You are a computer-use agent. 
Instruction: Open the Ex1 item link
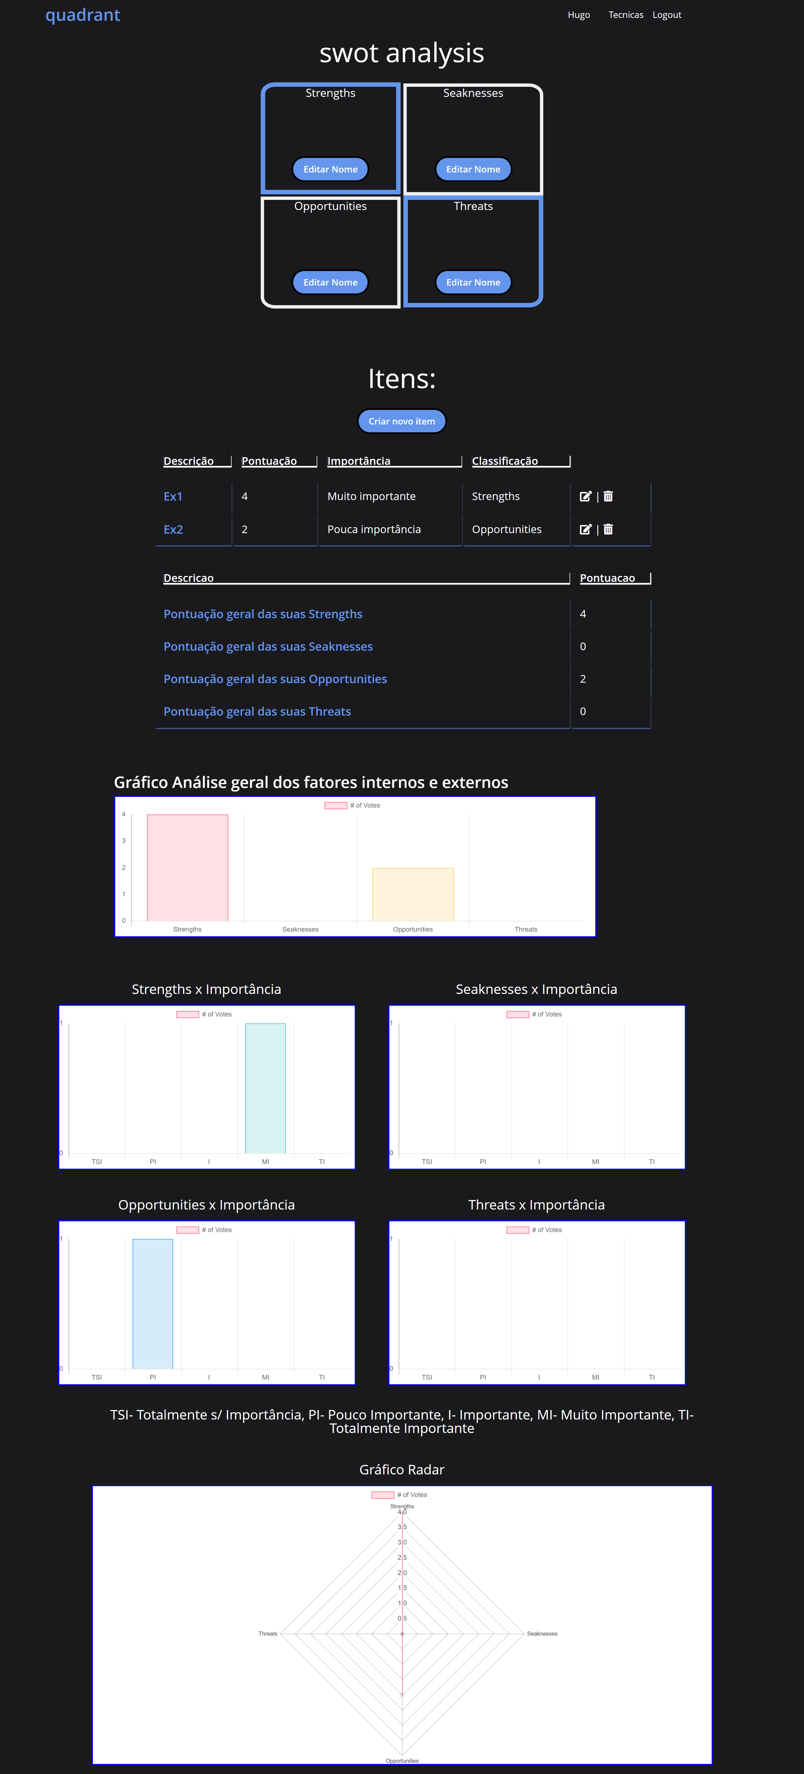(x=173, y=496)
